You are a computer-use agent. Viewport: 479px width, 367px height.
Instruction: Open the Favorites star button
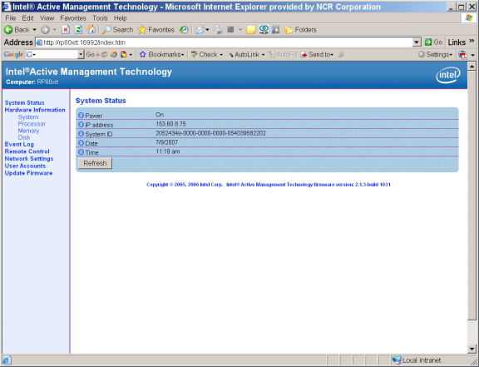point(156,30)
